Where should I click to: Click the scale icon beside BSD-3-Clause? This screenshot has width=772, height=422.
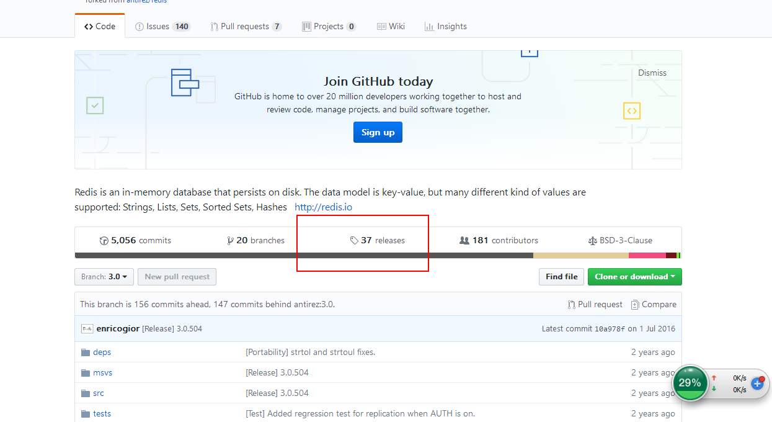pos(592,241)
